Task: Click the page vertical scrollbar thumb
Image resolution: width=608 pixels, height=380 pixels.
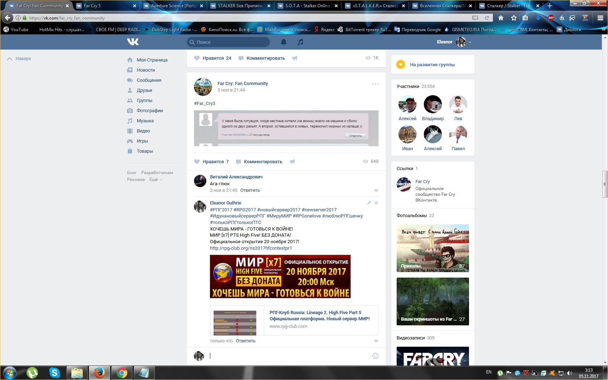Action: 605,184
